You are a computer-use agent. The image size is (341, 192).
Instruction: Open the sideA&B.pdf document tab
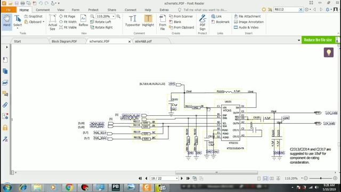(x=143, y=41)
